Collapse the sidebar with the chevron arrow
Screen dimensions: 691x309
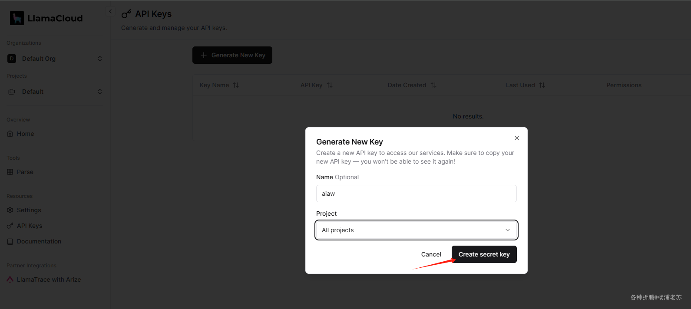(110, 11)
